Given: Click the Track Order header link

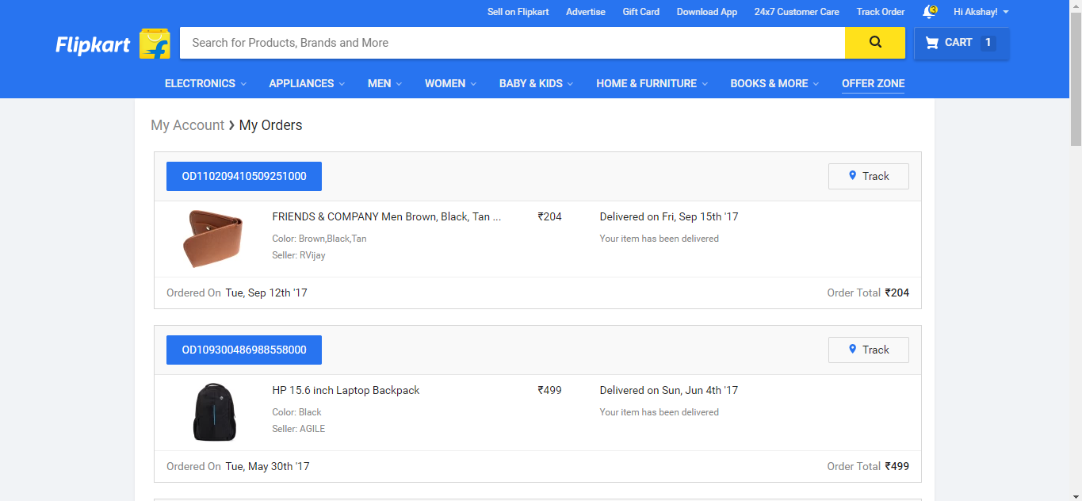Looking at the screenshot, I should pos(881,12).
